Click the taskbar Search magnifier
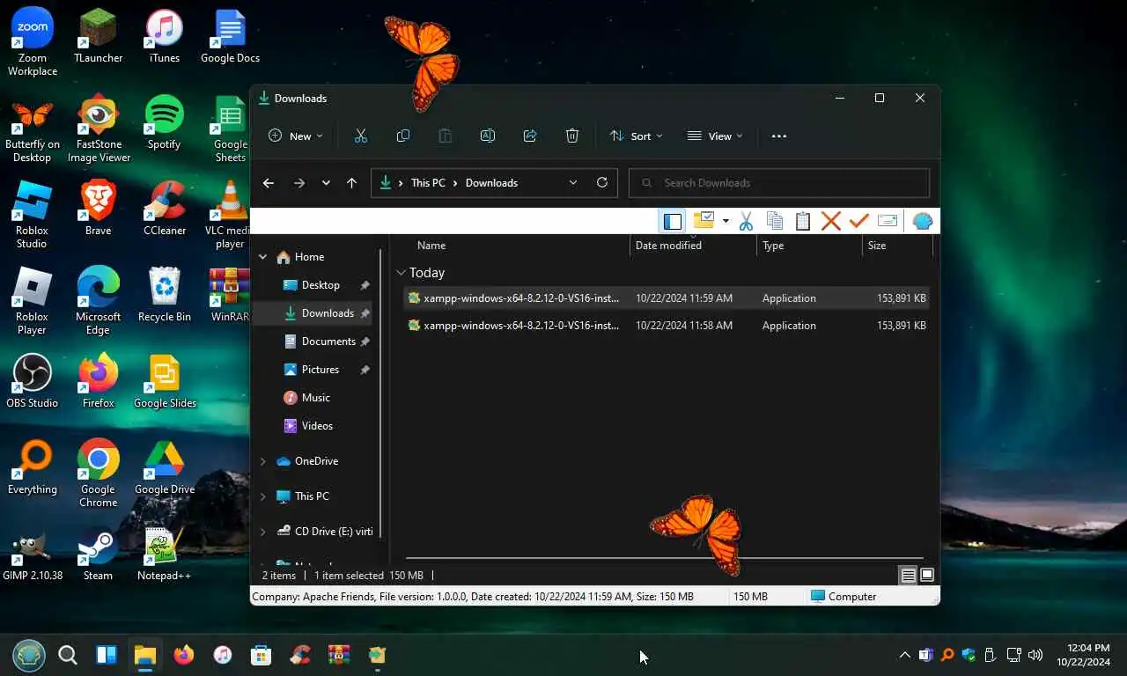 [68, 655]
